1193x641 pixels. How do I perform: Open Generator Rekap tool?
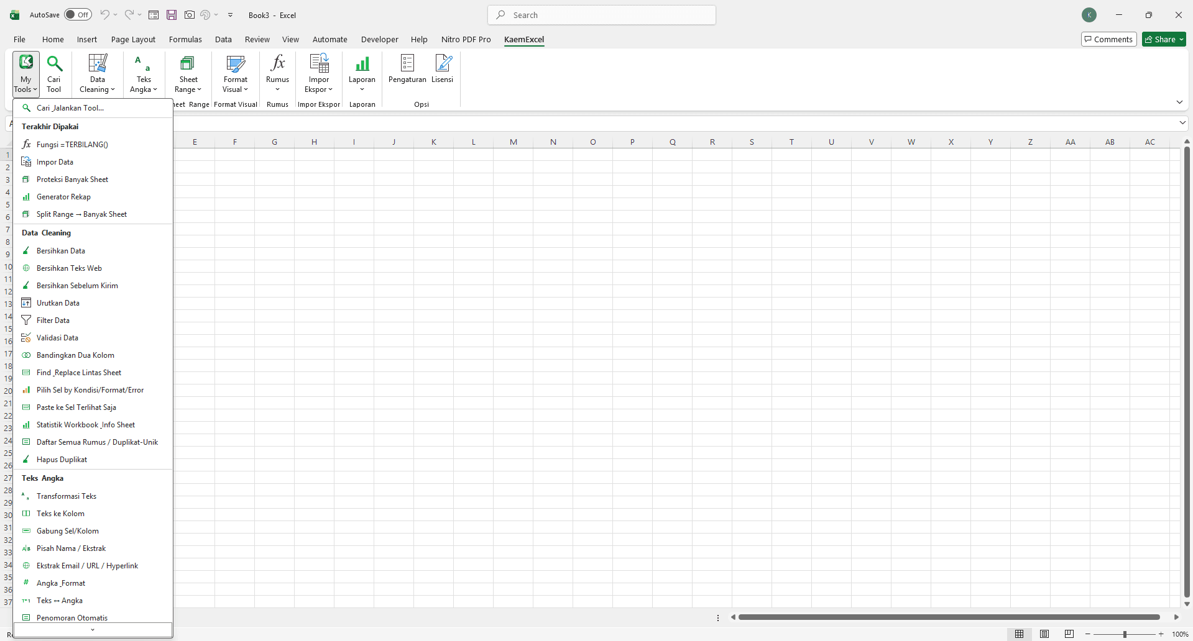pyautogui.click(x=93, y=197)
